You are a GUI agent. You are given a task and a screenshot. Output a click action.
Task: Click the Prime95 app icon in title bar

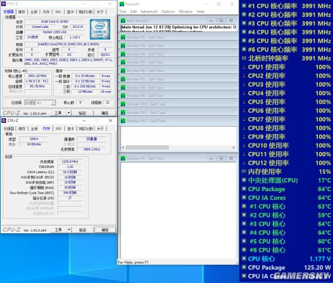(x=122, y=4)
